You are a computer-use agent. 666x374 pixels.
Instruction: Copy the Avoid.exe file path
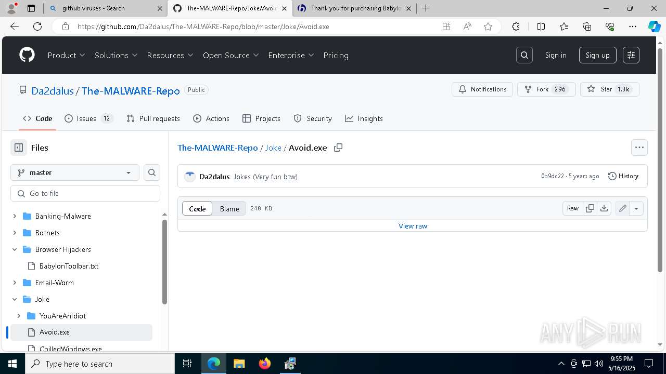tap(338, 148)
